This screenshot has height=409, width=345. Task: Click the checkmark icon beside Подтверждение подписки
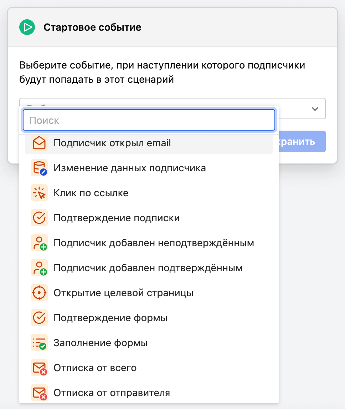tap(39, 218)
